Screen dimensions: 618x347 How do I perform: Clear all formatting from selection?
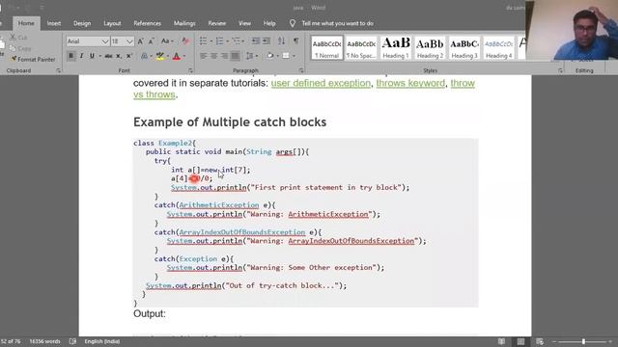pos(185,41)
